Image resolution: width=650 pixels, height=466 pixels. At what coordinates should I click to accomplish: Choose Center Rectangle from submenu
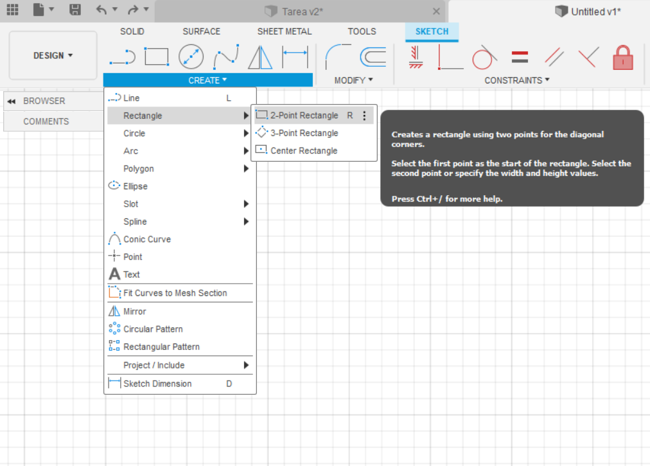314,151
